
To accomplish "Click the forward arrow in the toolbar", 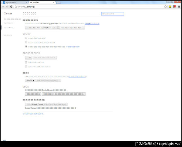I will (x=7, y=7).
